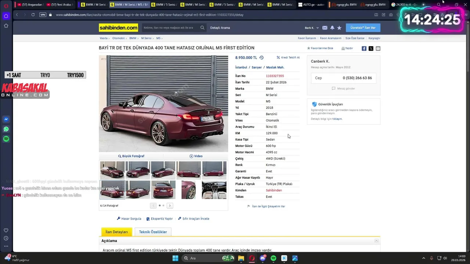470x264 pixels.
Task: Open the Opera sidebar bookmarks star
Action: click(6, 26)
